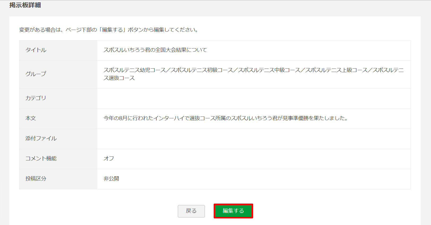
Task: Click the カテゴリ row label
Action: (36, 98)
